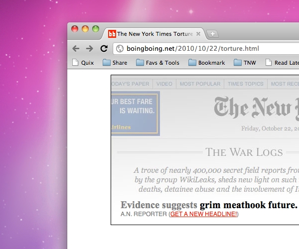The image size is (299, 249).
Task: Click the 'A.N. REPORTER' byline
Action: [144, 214]
